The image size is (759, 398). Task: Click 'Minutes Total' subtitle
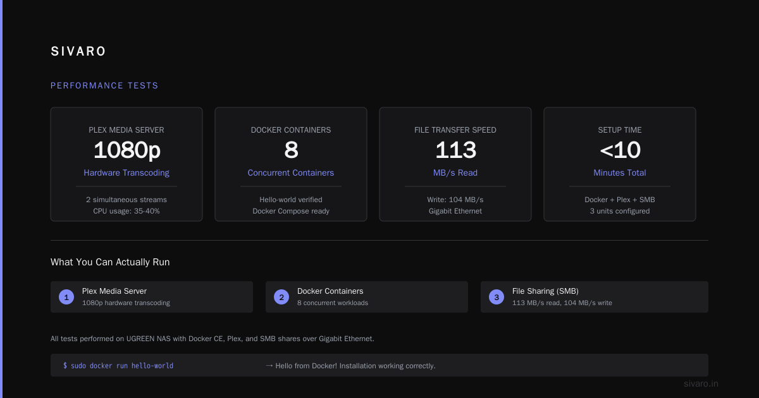pos(620,173)
